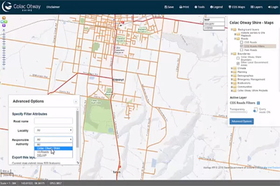Select DELWP option in dropdown list

pyautogui.click(x=53, y=156)
